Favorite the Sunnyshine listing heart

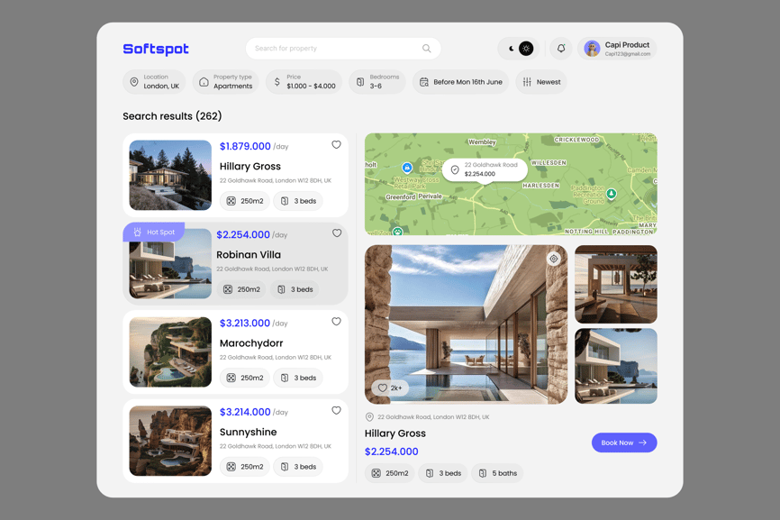(336, 411)
